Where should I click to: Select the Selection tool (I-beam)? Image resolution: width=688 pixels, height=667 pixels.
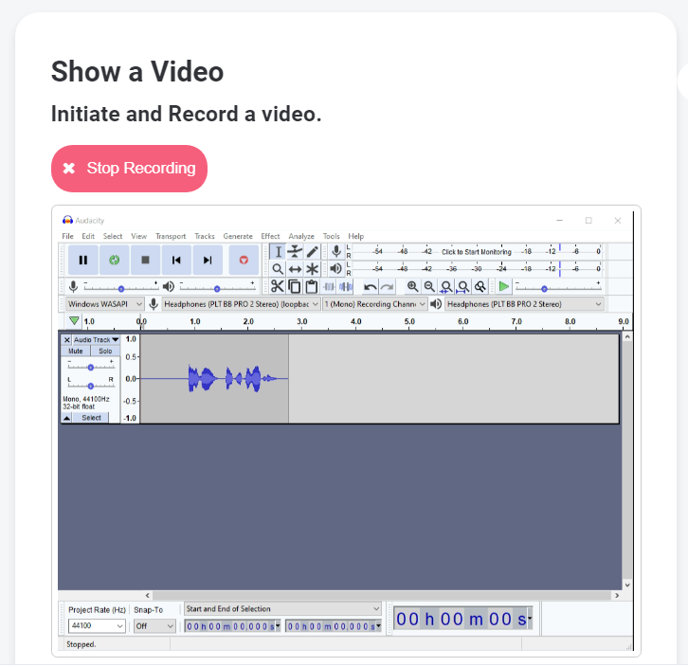[x=278, y=252]
